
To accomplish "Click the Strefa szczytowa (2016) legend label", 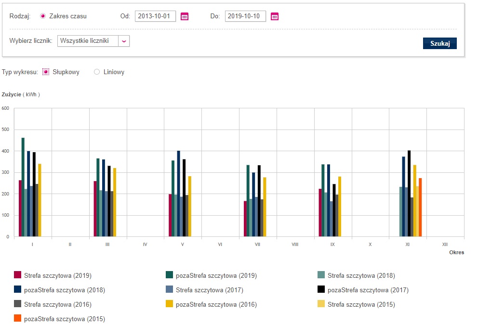I will (x=57, y=304).
